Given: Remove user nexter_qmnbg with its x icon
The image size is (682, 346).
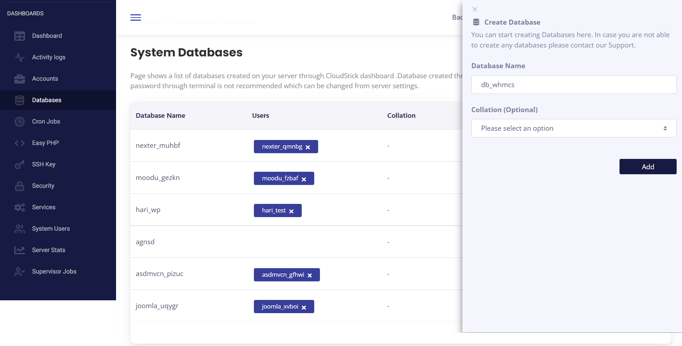Looking at the screenshot, I should tap(308, 147).
